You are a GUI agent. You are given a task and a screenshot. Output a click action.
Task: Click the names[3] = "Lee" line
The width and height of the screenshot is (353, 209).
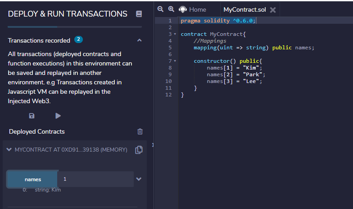tap(234, 81)
